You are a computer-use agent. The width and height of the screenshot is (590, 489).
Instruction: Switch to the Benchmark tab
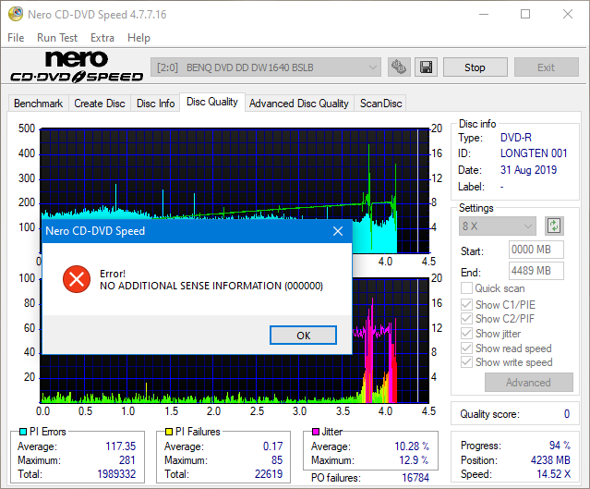39,104
